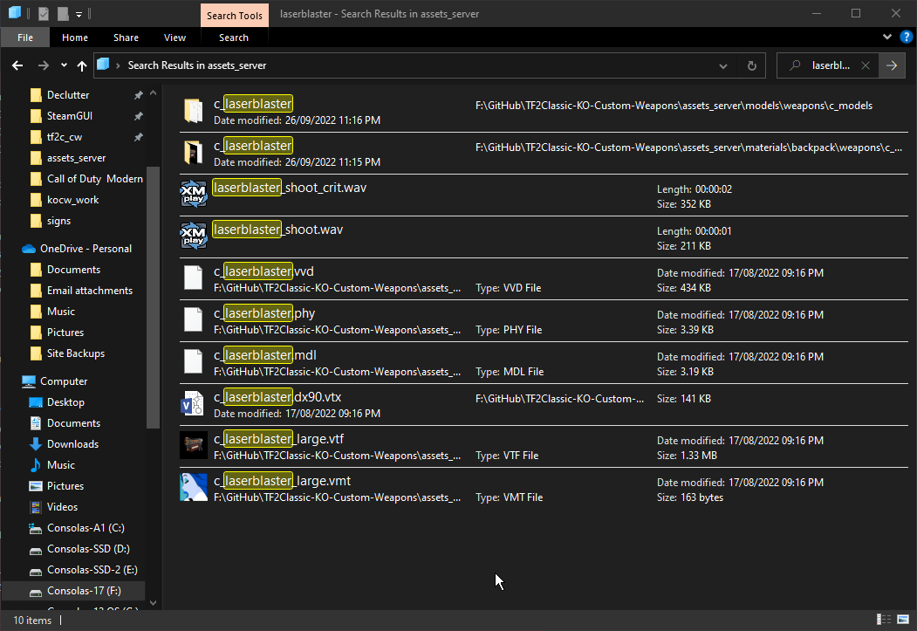Image resolution: width=917 pixels, height=631 pixels.
Task: Expand address bar location chevron
Action: (118, 65)
